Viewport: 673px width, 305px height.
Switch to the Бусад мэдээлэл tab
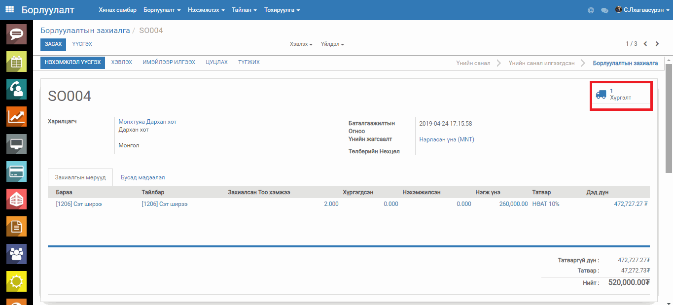pos(142,177)
